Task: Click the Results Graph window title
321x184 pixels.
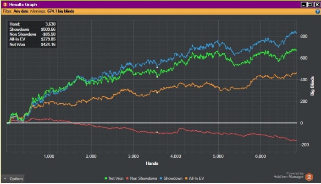Action: coord(23,4)
